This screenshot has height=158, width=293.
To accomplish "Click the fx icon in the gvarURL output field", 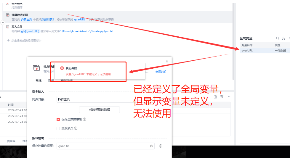I will click(151, 146).
